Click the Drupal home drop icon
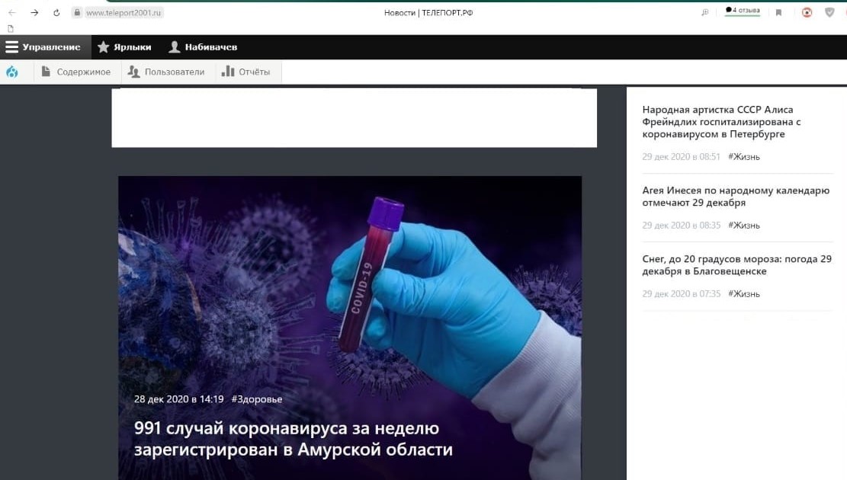The height and width of the screenshot is (480, 847). point(12,72)
